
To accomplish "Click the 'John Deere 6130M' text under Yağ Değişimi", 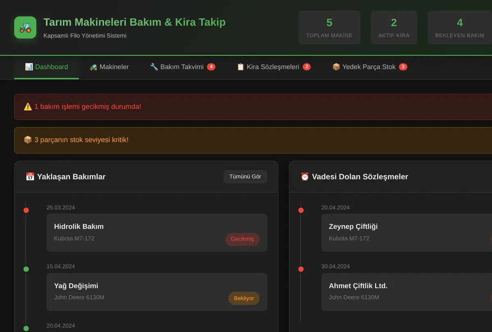I will click(79, 297).
